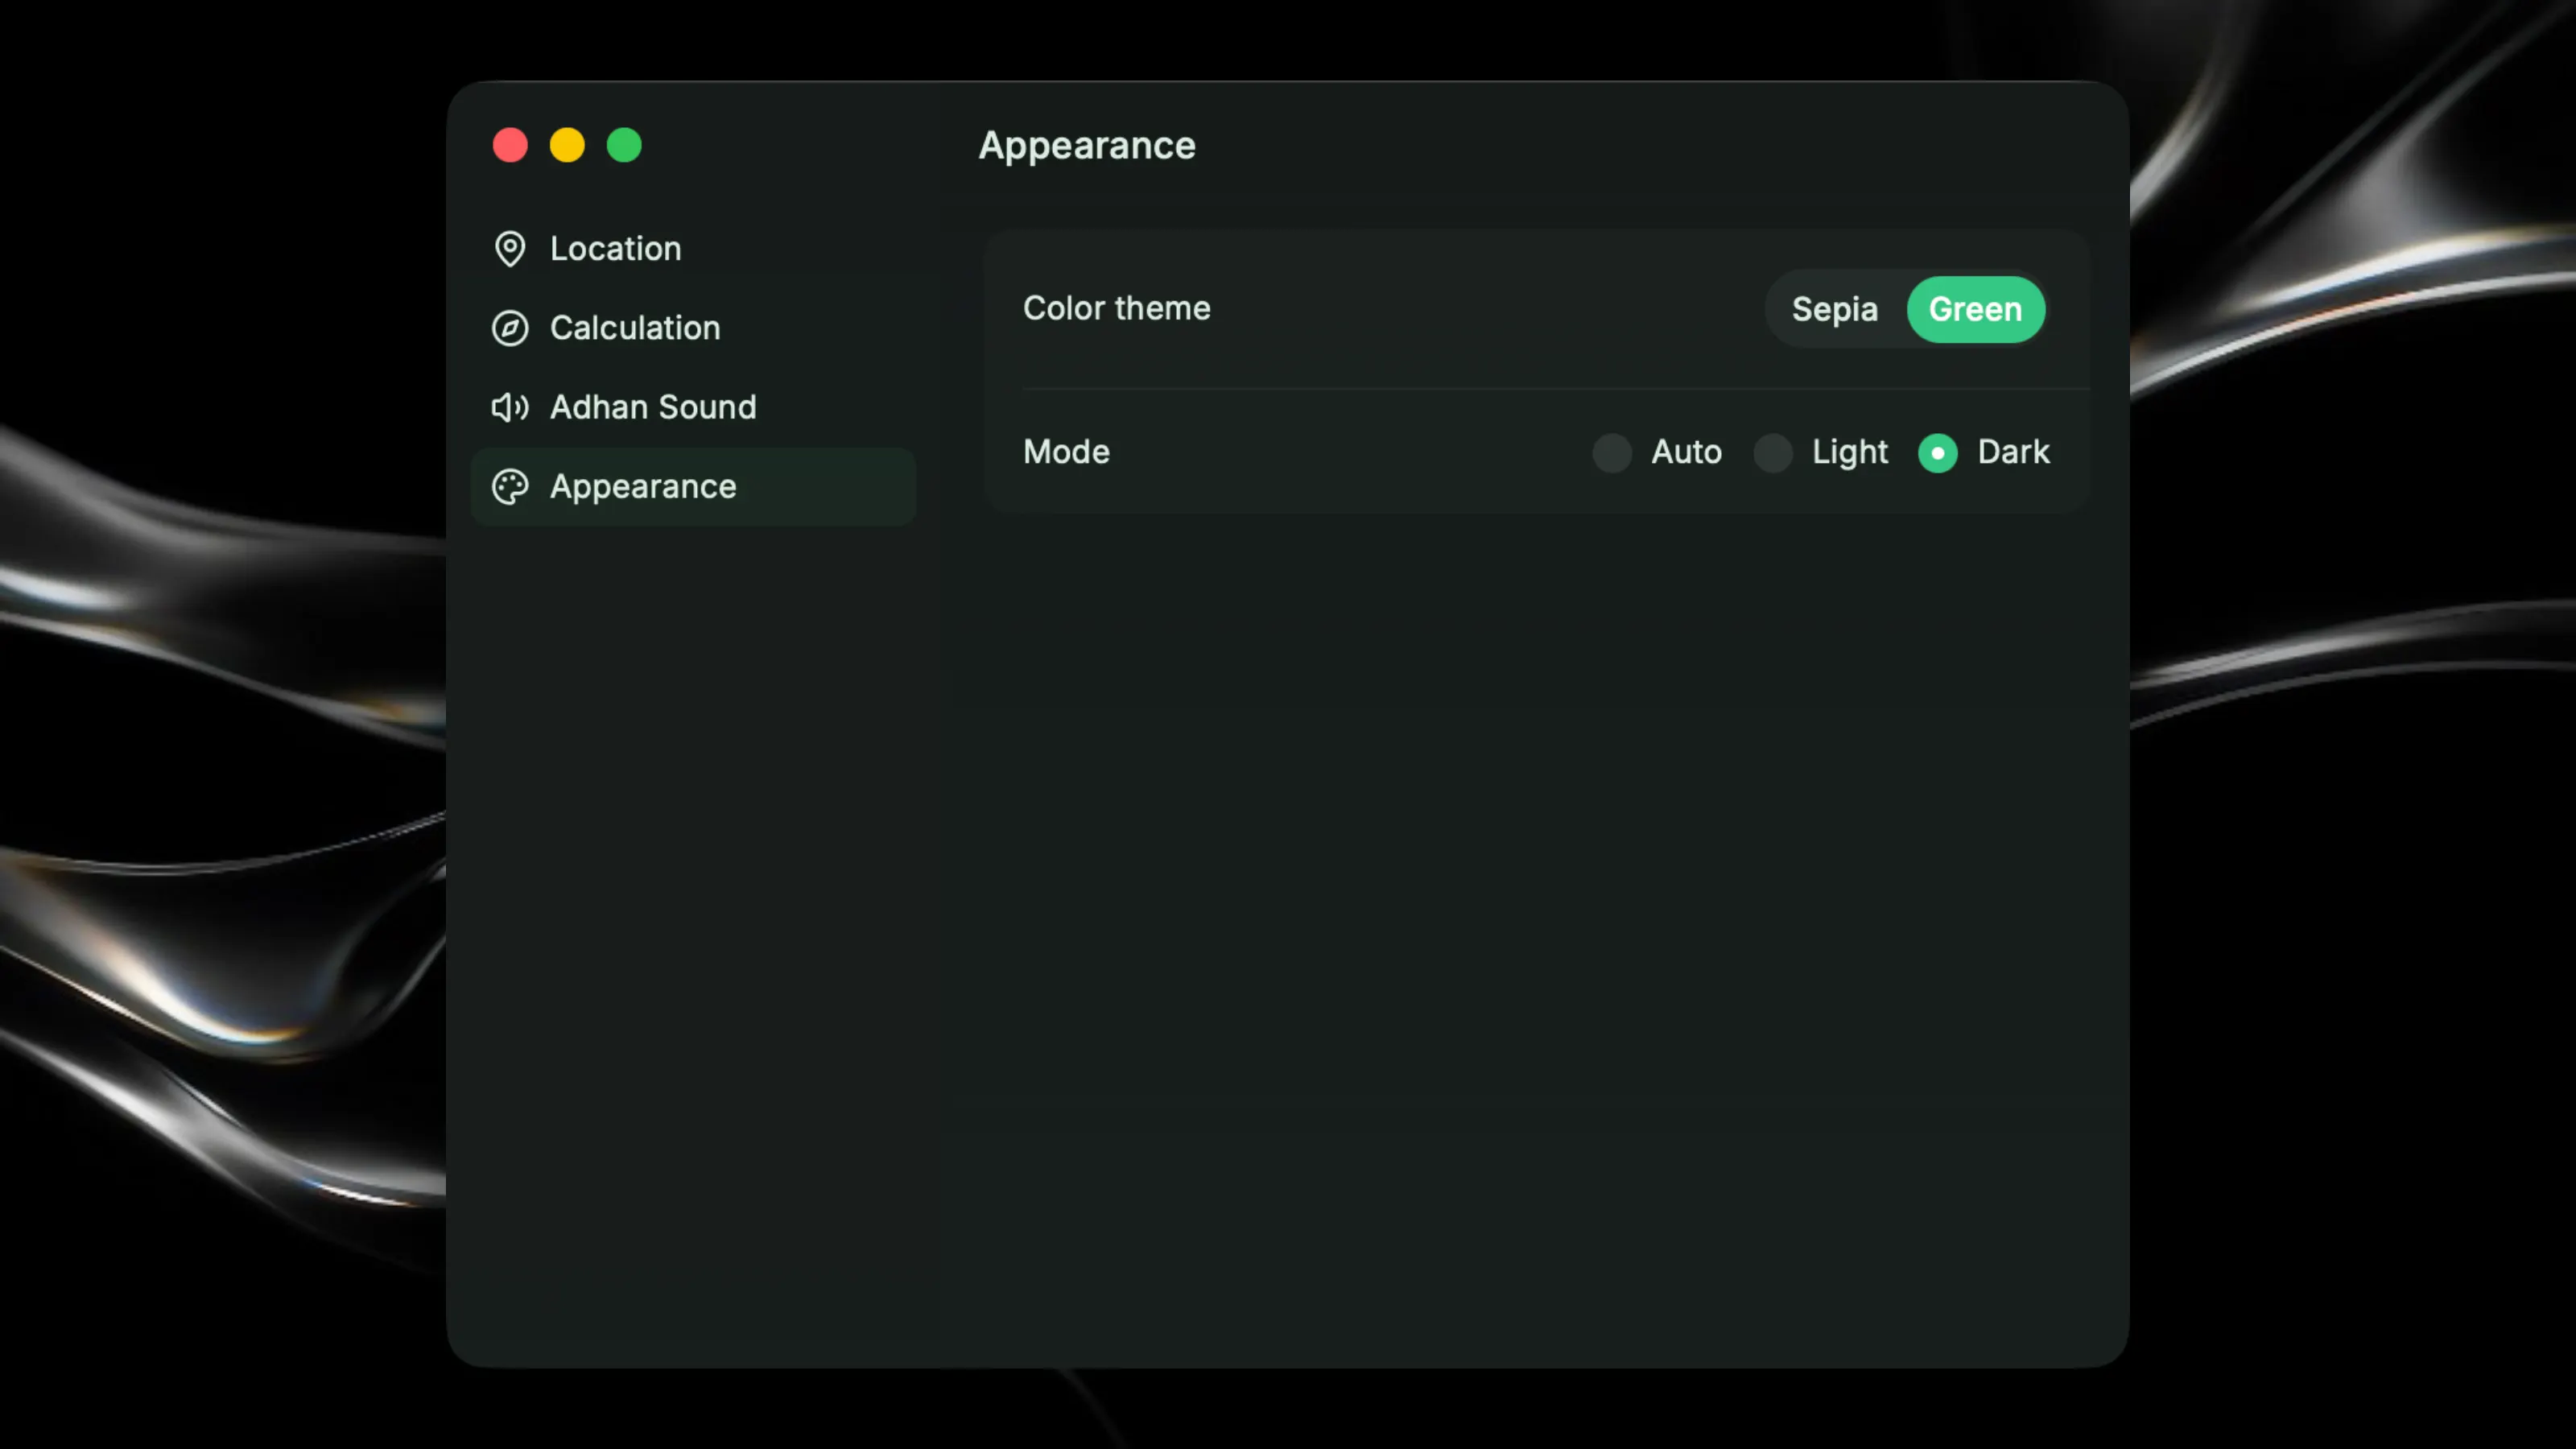The image size is (2576, 1449).
Task: Select the Appearance sidebar item
Action: pyautogui.click(x=693, y=487)
